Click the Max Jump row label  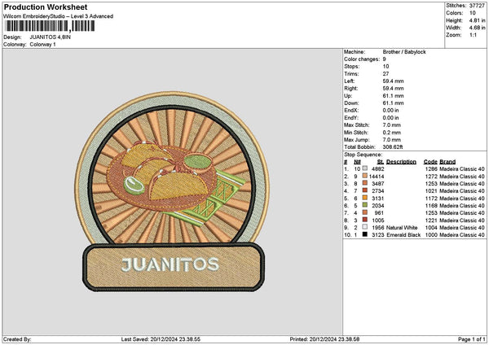(x=356, y=140)
